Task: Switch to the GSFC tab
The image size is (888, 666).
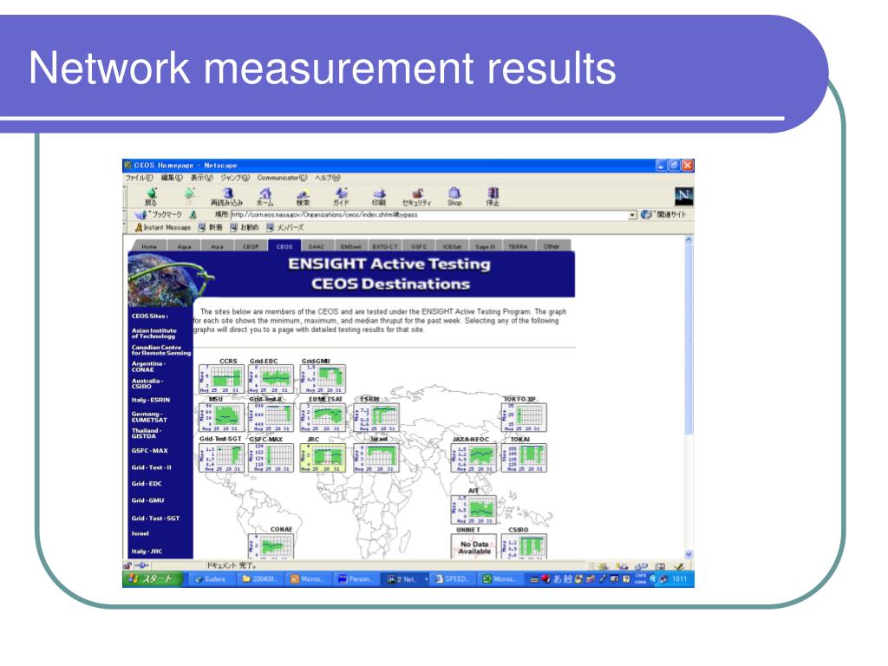Action: pos(419,246)
